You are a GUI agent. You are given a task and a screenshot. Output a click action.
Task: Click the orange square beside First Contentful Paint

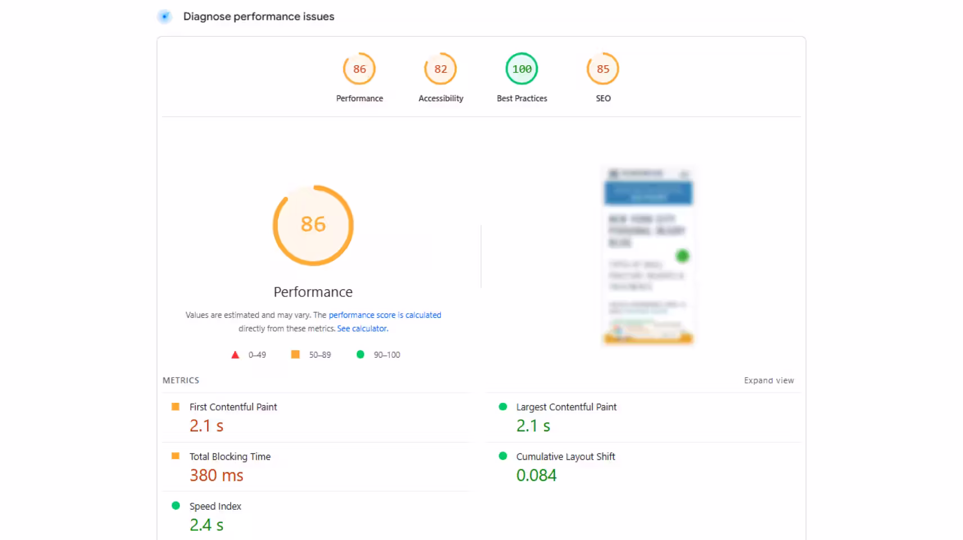pyautogui.click(x=175, y=406)
